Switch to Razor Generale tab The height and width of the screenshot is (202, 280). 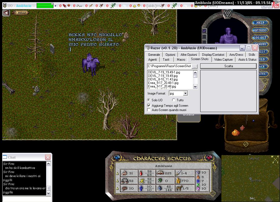point(154,54)
